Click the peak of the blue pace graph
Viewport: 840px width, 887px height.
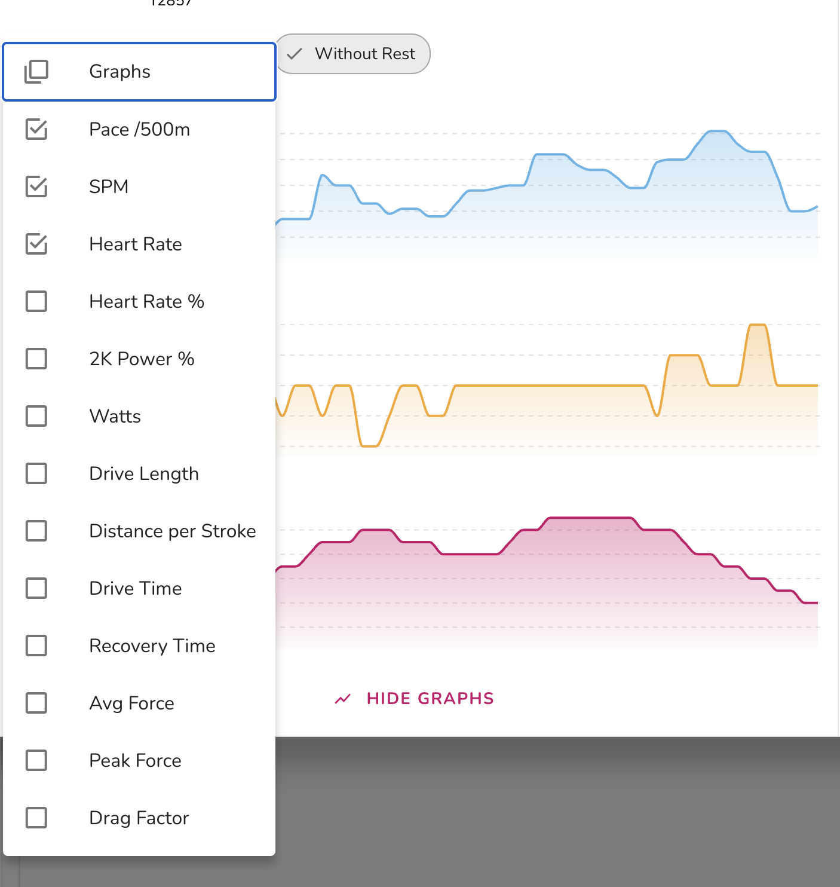pyautogui.click(x=717, y=131)
